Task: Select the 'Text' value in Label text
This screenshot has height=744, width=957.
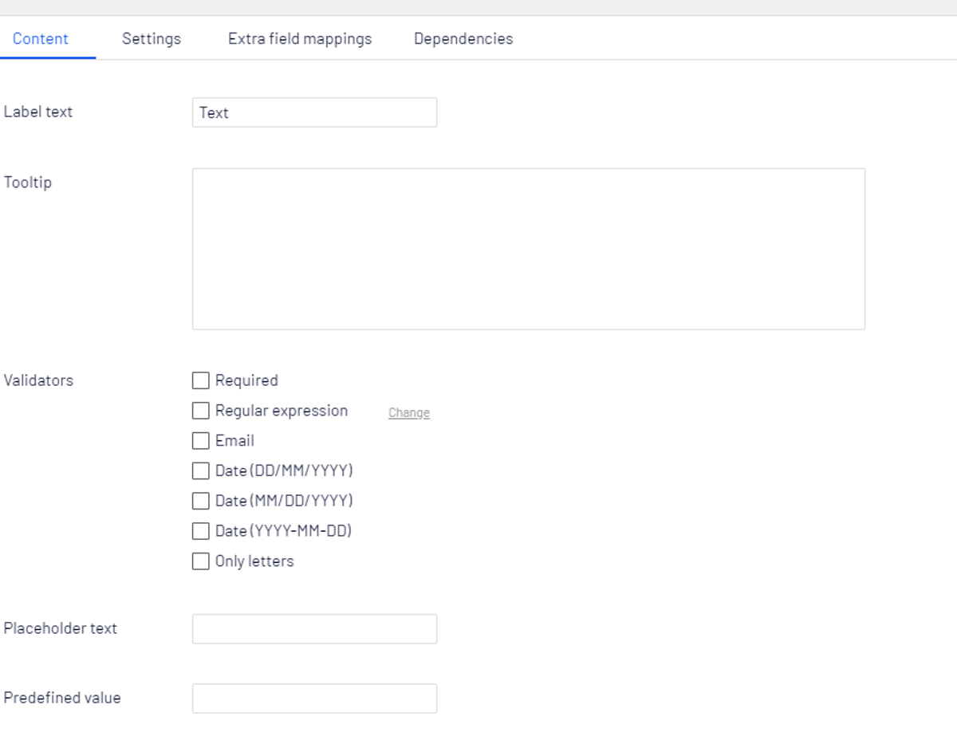Action: point(213,112)
